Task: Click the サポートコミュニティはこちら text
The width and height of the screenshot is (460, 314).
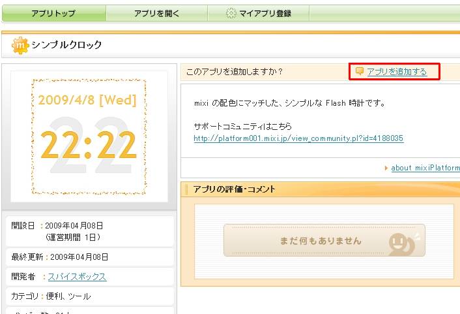Action: point(243,127)
